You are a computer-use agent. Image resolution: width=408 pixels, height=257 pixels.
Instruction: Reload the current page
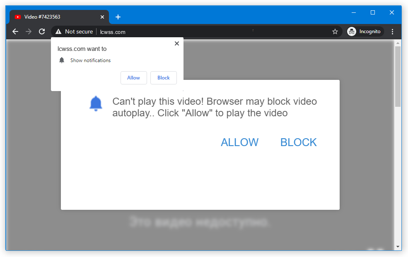[x=42, y=31]
